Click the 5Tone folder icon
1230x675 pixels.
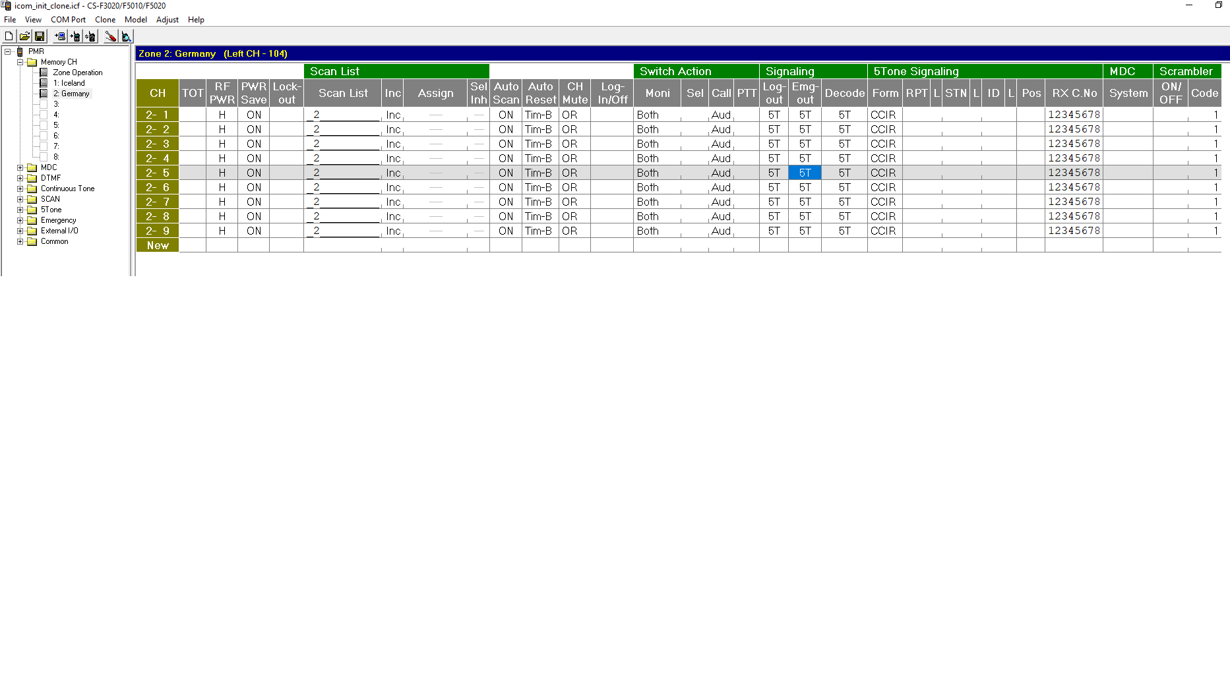[32, 210]
